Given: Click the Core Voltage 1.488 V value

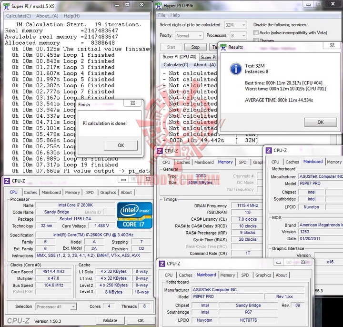Looking at the screenshot, I should (102, 225).
